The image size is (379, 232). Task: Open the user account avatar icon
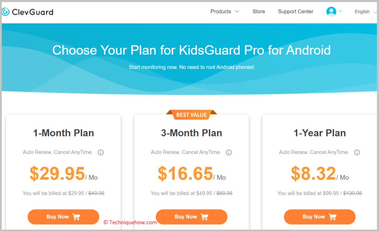(x=331, y=11)
